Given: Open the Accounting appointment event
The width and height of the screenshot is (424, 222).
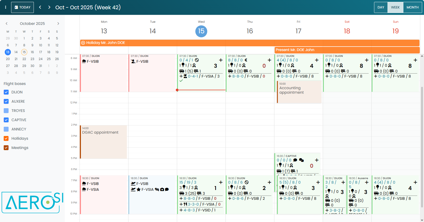Looking at the screenshot, I should 299,92.
